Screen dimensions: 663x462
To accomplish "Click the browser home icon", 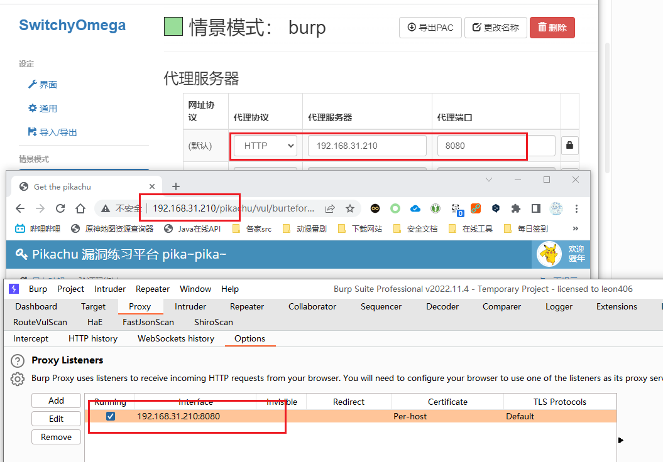I will pyautogui.click(x=80, y=208).
